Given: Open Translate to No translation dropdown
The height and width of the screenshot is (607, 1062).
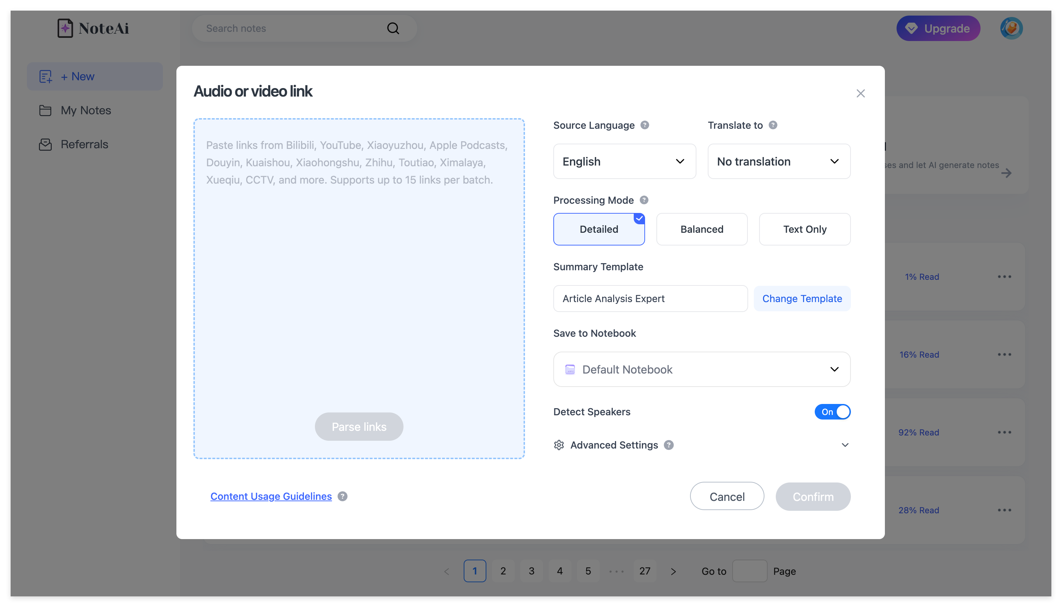Looking at the screenshot, I should 779,161.
